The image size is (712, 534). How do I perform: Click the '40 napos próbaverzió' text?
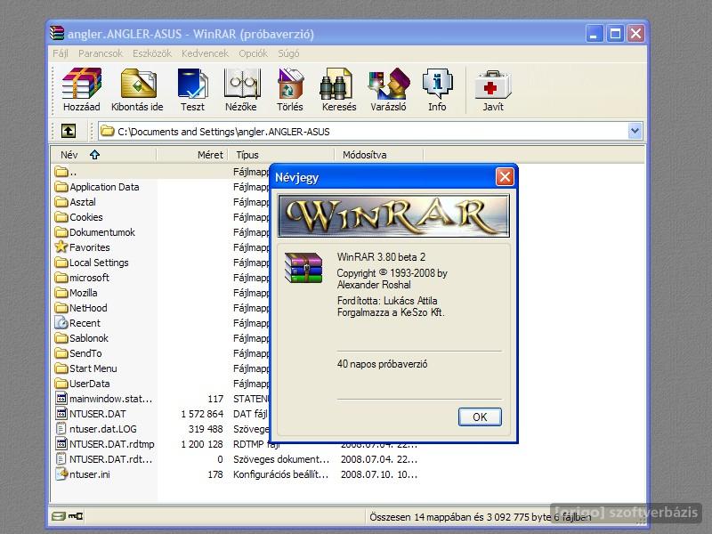(383, 364)
